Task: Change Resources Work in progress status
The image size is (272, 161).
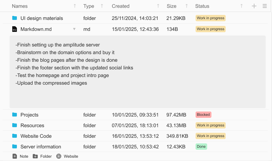Action: coord(210,125)
